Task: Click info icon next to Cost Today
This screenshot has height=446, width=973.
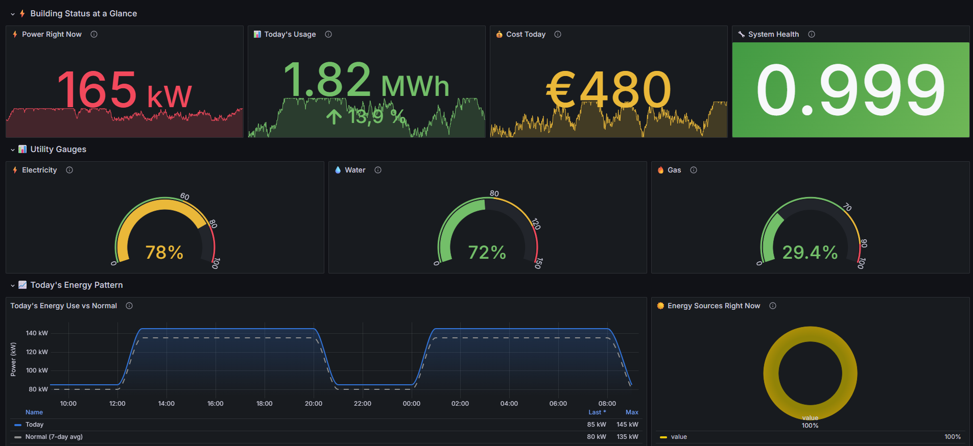Action: pyautogui.click(x=558, y=34)
